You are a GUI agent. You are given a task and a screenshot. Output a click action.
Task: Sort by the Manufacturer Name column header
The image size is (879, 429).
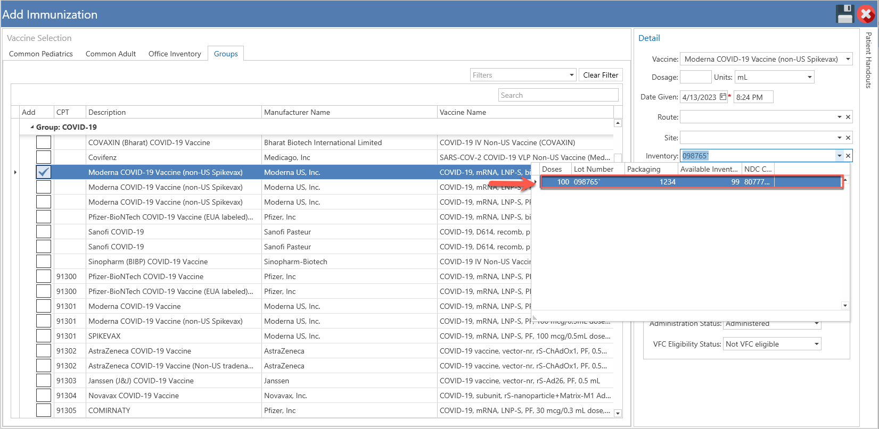tap(349, 112)
